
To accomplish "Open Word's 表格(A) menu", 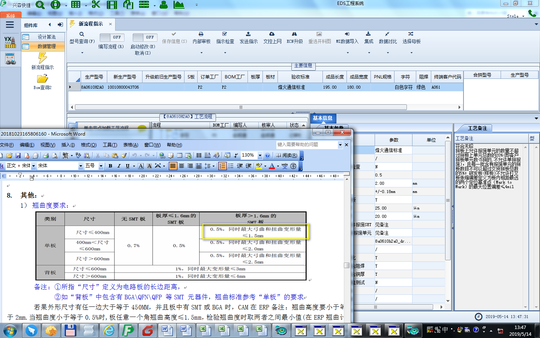I will click(x=130, y=145).
